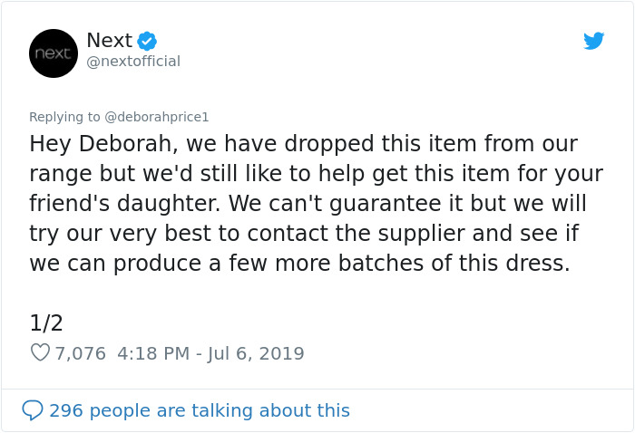The image size is (635, 433).
Task: Like the tweet with the heart icon
Action: (x=40, y=352)
